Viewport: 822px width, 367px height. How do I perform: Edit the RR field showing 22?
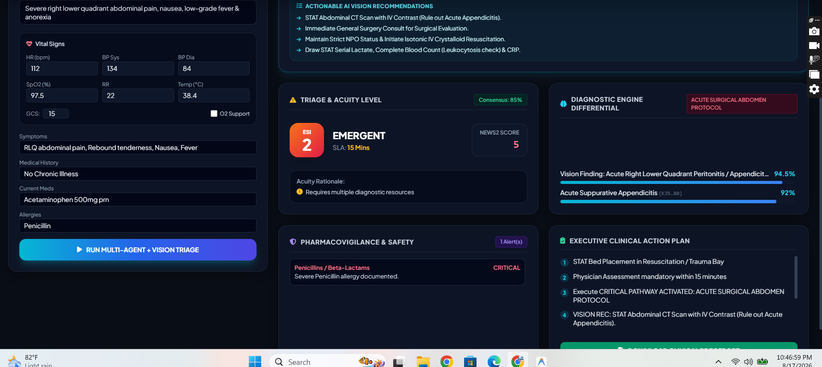[138, 95]
